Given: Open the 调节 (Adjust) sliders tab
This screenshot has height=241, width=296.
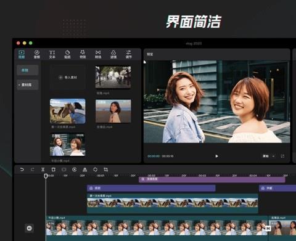Looking at the screenshot, I should (129, 54).
